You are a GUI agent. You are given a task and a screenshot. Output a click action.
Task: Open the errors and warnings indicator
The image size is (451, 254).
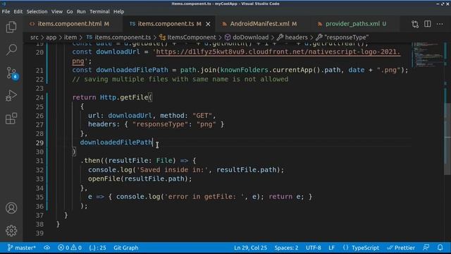(70, 248)
